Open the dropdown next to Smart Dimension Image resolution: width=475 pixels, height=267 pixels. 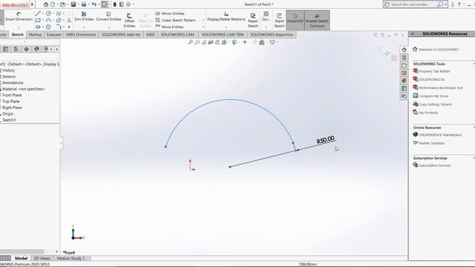[19, 27]
